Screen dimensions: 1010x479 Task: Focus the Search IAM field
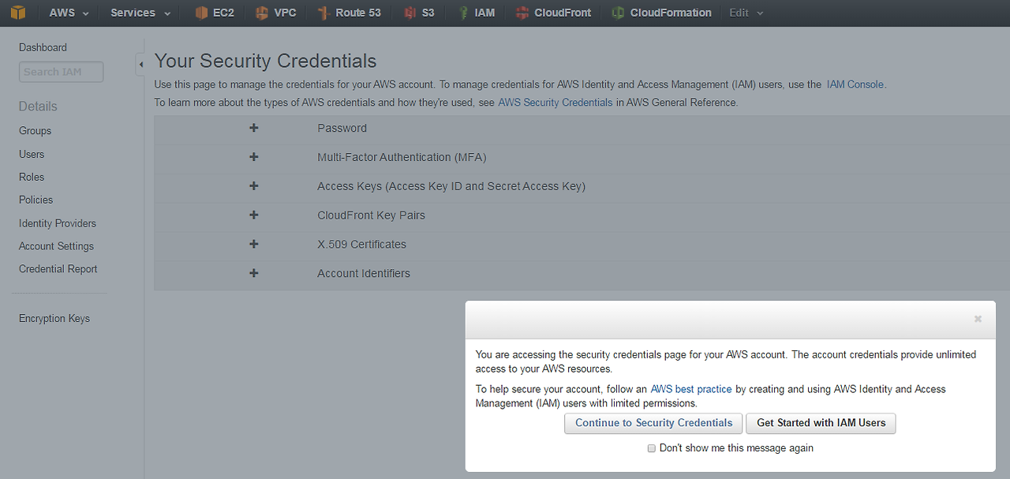click(x=62, y=72)
